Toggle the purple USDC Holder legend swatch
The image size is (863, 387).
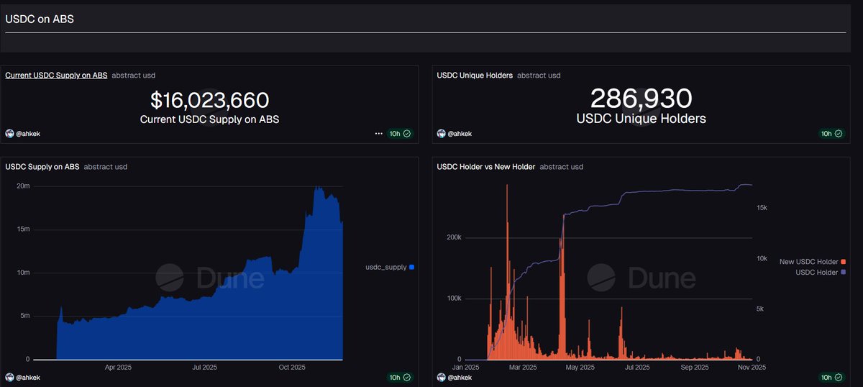tap(844, 272)
